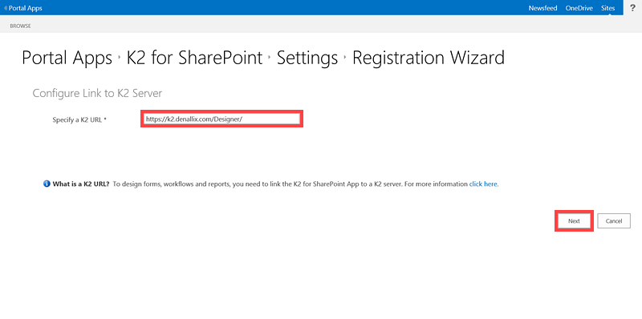Click the breadcrumb arrow after Settings
The height and width of the screenshot is (319, 642).
coord(345,58)
